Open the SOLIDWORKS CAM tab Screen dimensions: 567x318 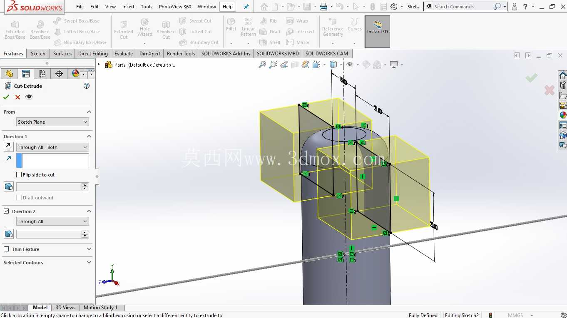(327, 54)
